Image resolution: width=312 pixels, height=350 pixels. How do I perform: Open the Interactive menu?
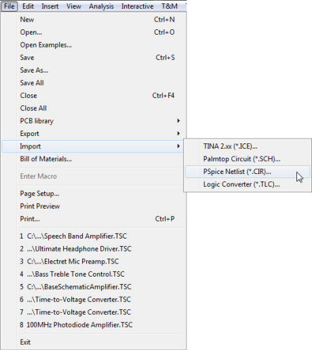click(x=138, y=6)
